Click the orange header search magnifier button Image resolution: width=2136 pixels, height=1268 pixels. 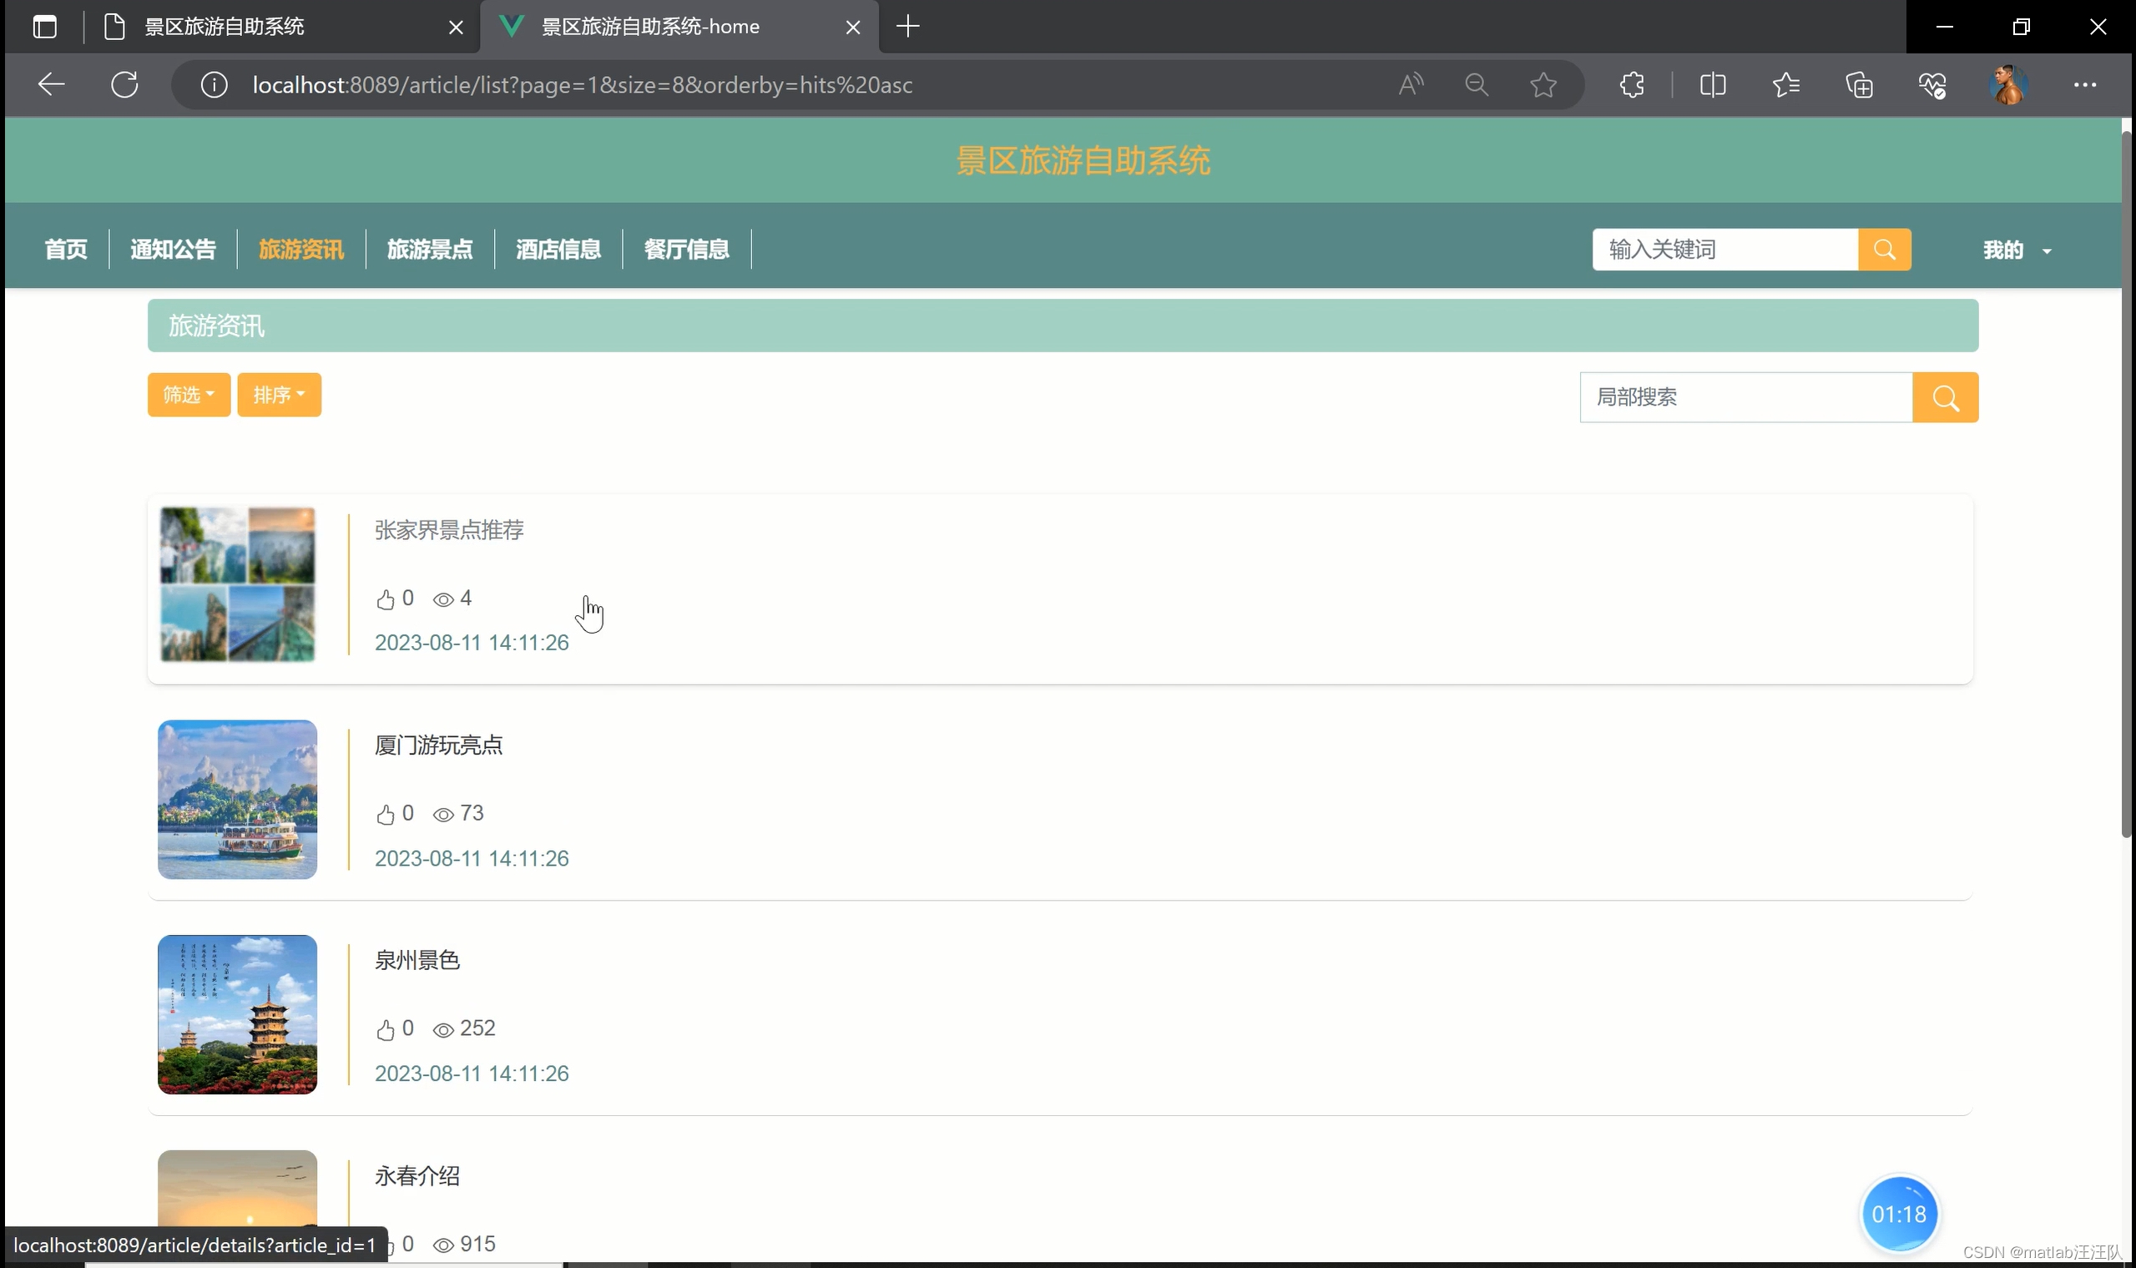point(1884,250)
